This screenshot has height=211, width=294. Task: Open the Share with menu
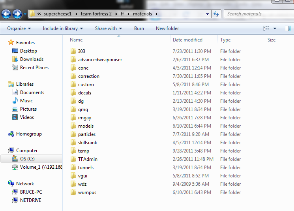coord(108,28)
